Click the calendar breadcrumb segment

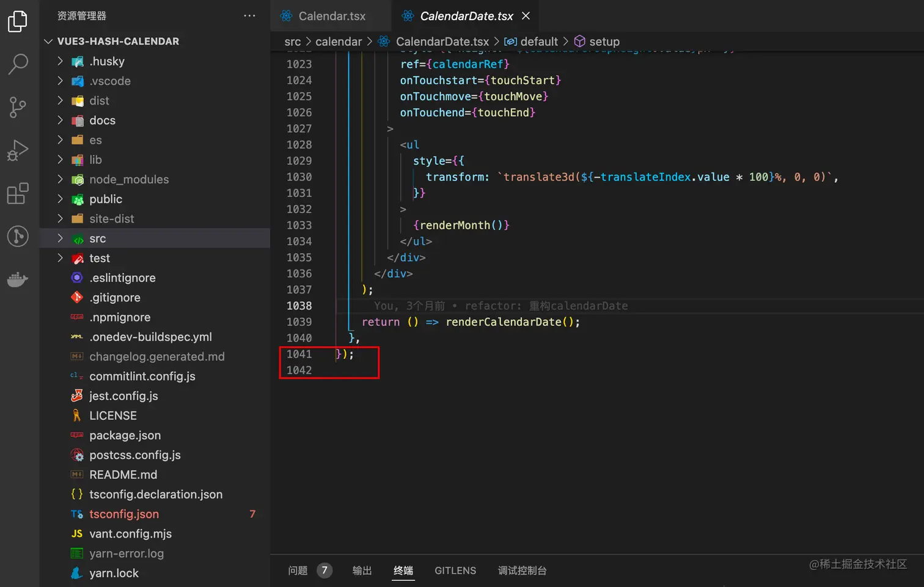click(339, 42)
